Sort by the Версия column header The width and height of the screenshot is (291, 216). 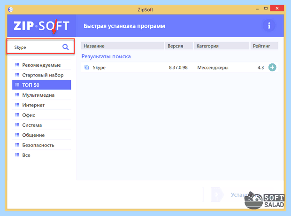pyautogui.click(x=179, y=46)
